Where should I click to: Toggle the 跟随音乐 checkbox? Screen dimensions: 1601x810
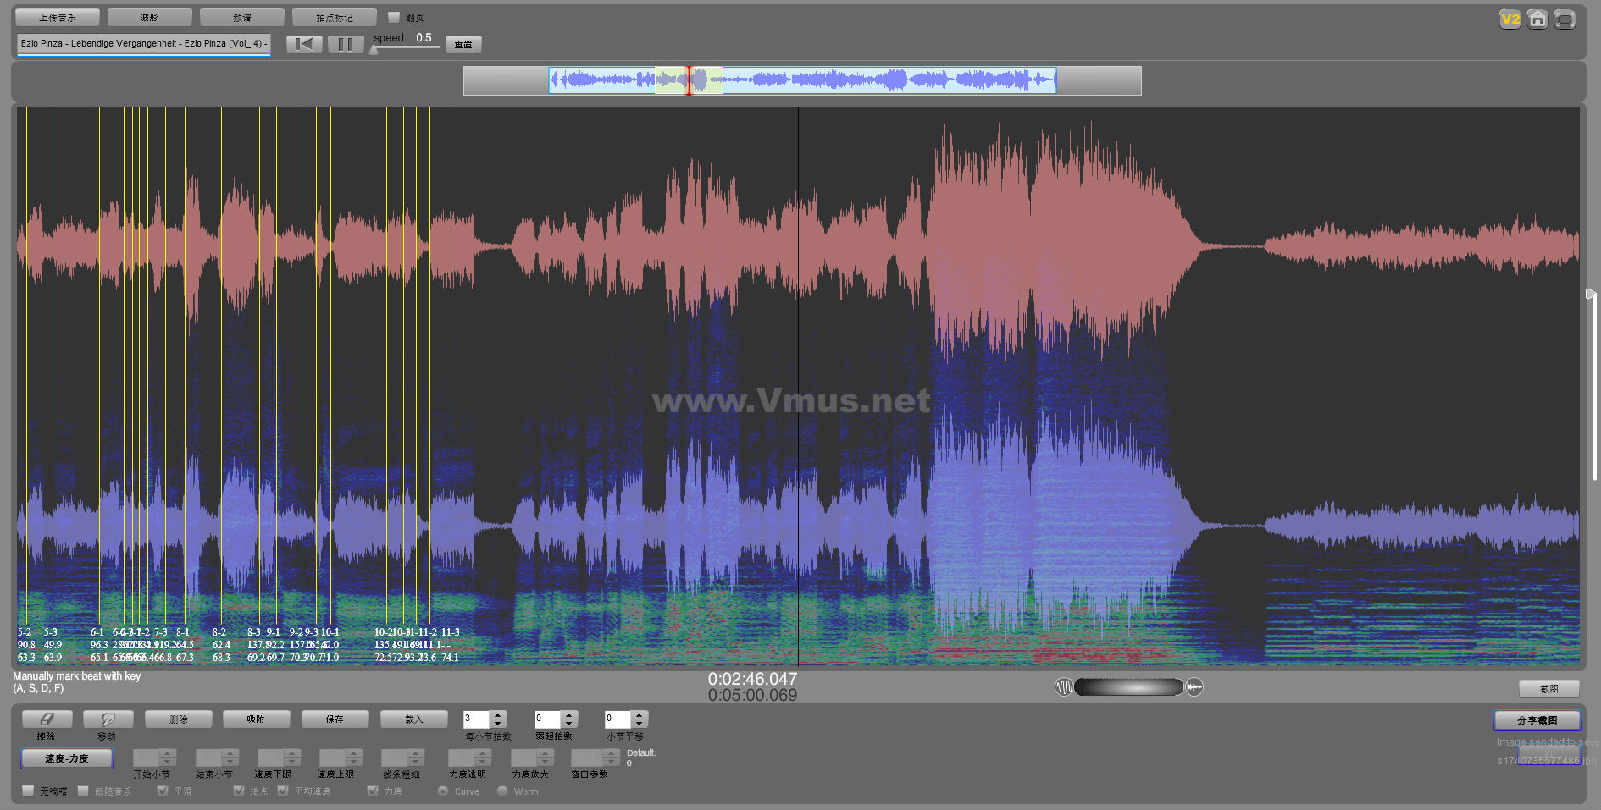83,791
